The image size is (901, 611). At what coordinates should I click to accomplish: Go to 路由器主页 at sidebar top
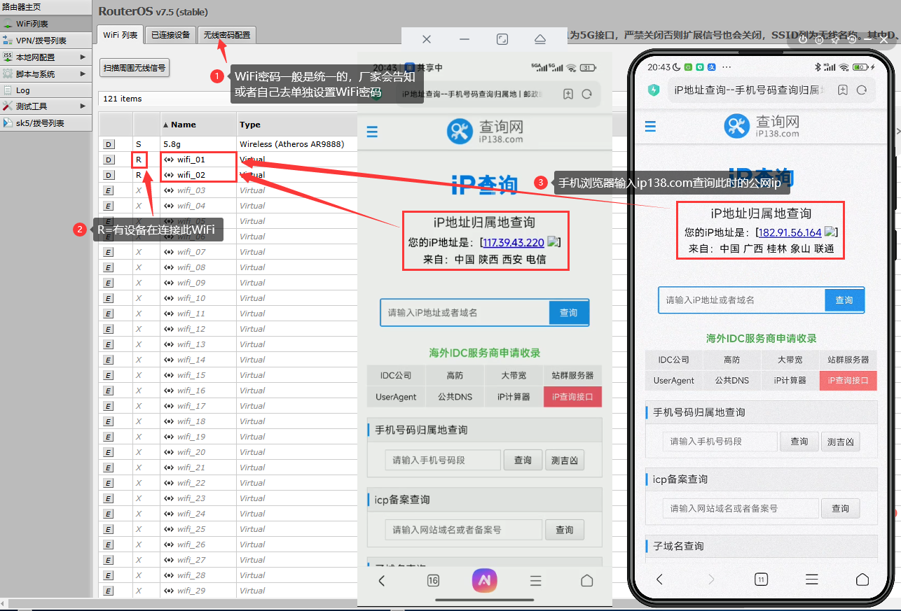point(46,7)
